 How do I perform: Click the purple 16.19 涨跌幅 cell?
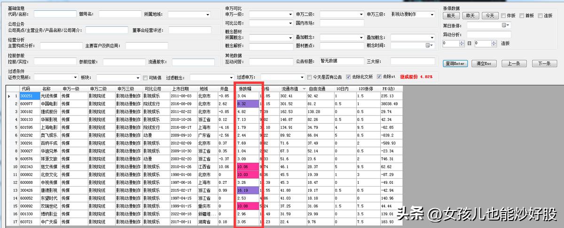tap(248, 190)
